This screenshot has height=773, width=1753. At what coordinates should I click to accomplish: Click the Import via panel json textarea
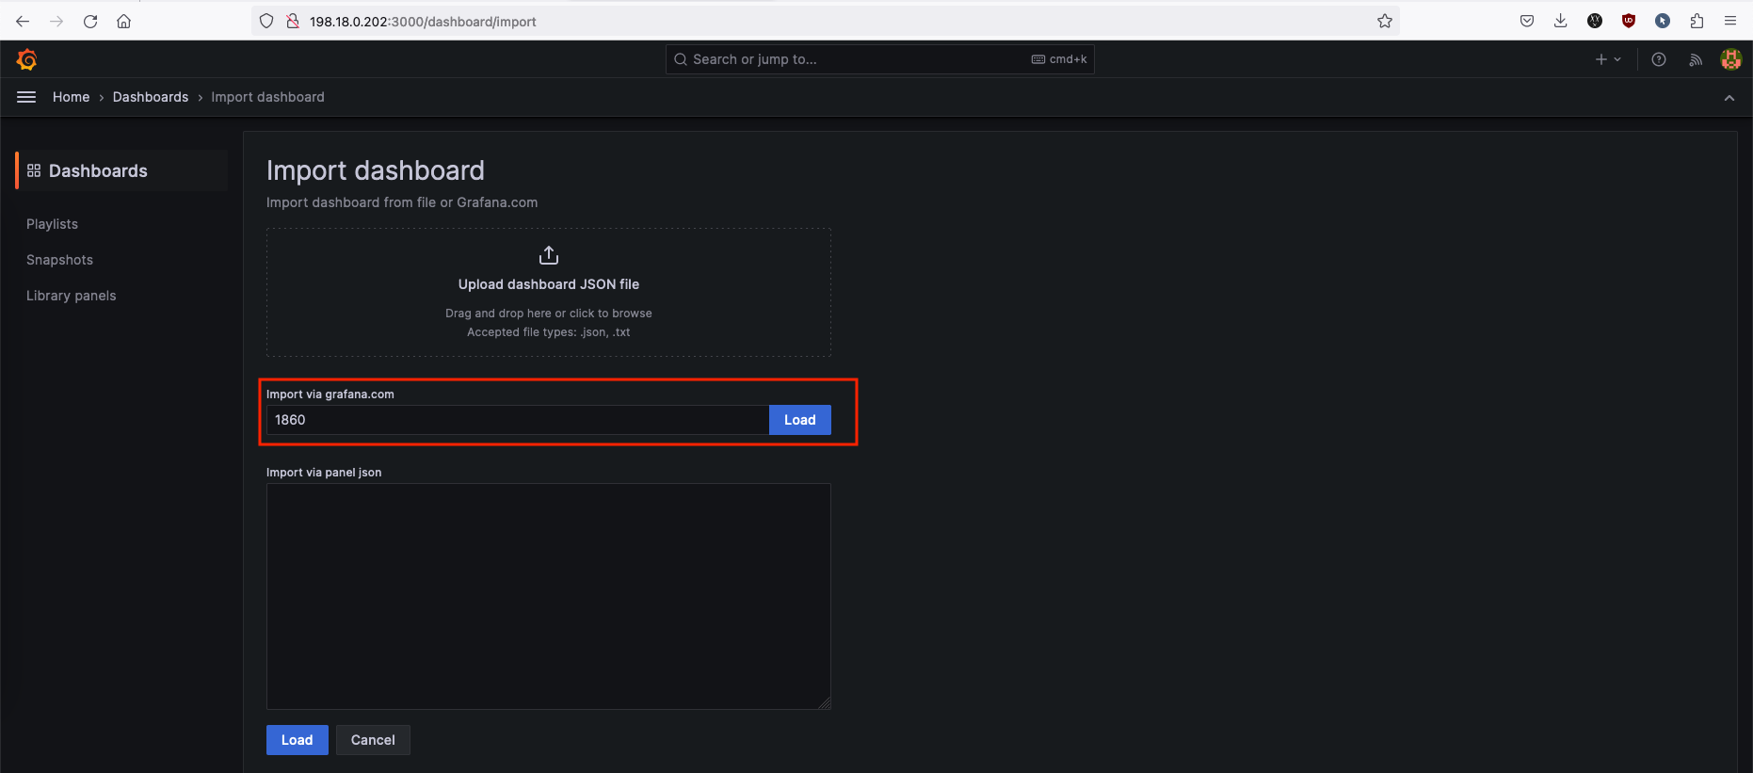click(548, 596)
